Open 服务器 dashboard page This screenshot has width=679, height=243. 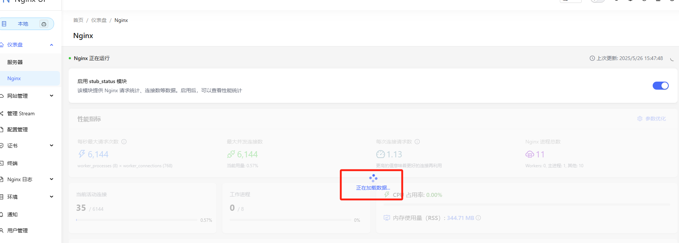pos(15,62)
